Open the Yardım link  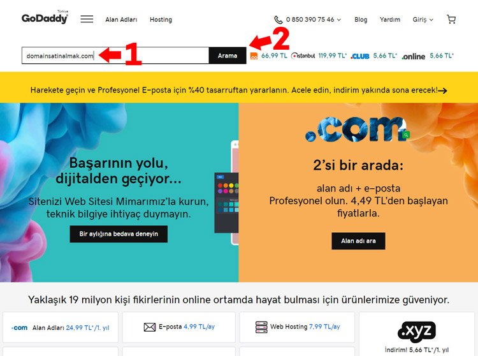coord(390,20)
